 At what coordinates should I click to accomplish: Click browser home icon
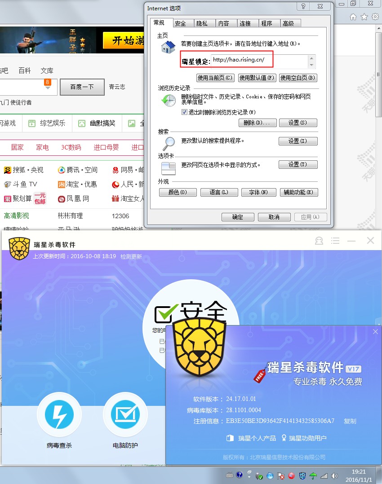pos(353,17)
